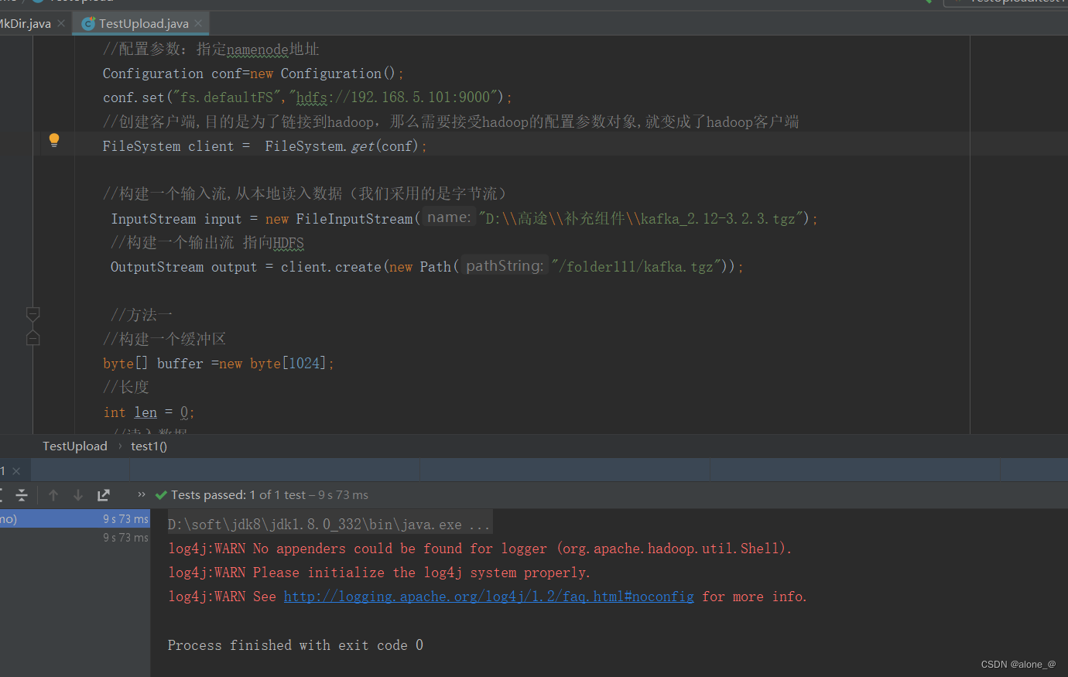
Task: Click the 'Configuration conf' declaration text
Action: pyautogui.click(x=173, y=74)
